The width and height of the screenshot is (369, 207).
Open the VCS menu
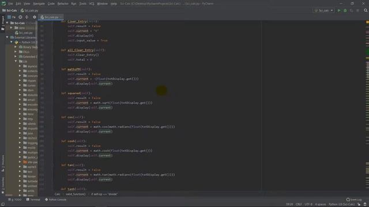[x=92, y=4]
